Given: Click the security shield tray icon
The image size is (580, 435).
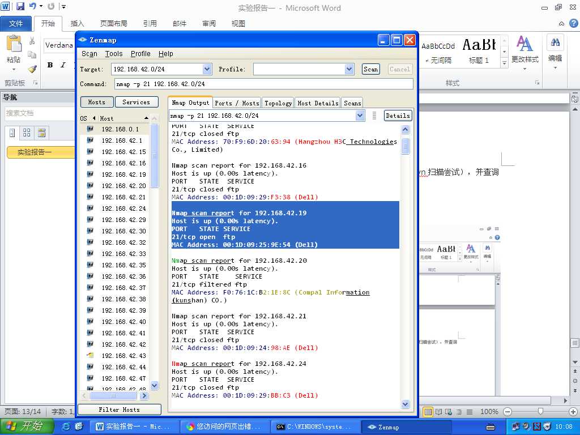Looking at the screenshot, I should pos(547,427).
